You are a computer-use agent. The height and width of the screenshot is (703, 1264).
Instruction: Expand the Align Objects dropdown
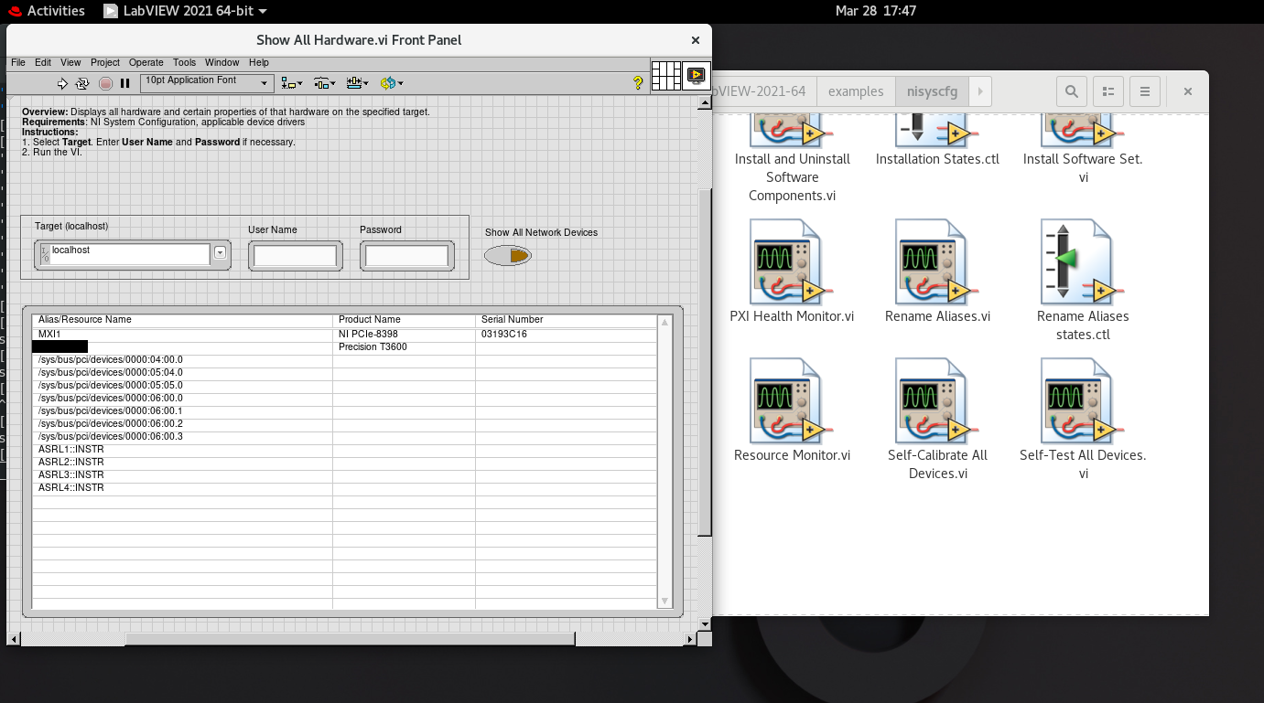291,83
